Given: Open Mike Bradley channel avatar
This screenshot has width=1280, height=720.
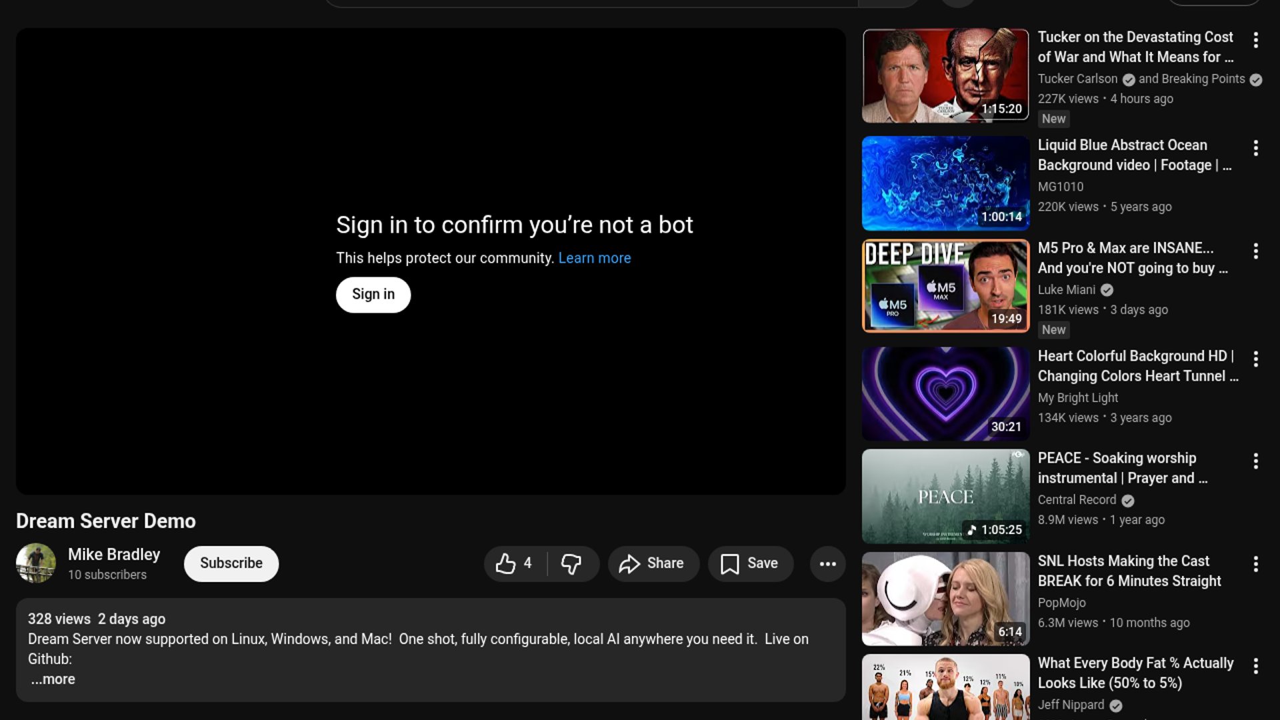Looking at the screenshot, I should (x=36, y=563).
